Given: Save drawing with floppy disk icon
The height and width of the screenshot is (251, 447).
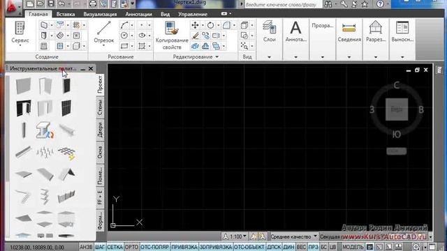Looking at the screenshot, I should (x=51, y=3).
